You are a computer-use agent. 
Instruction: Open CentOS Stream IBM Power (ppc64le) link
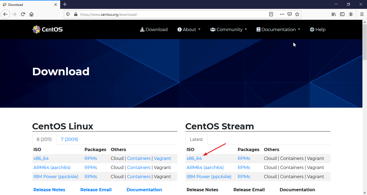tap(209, 177)
